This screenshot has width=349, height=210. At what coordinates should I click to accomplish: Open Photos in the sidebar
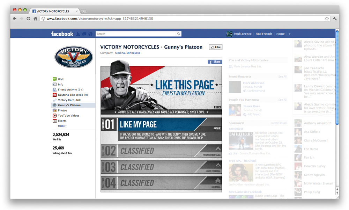[62, 110]
